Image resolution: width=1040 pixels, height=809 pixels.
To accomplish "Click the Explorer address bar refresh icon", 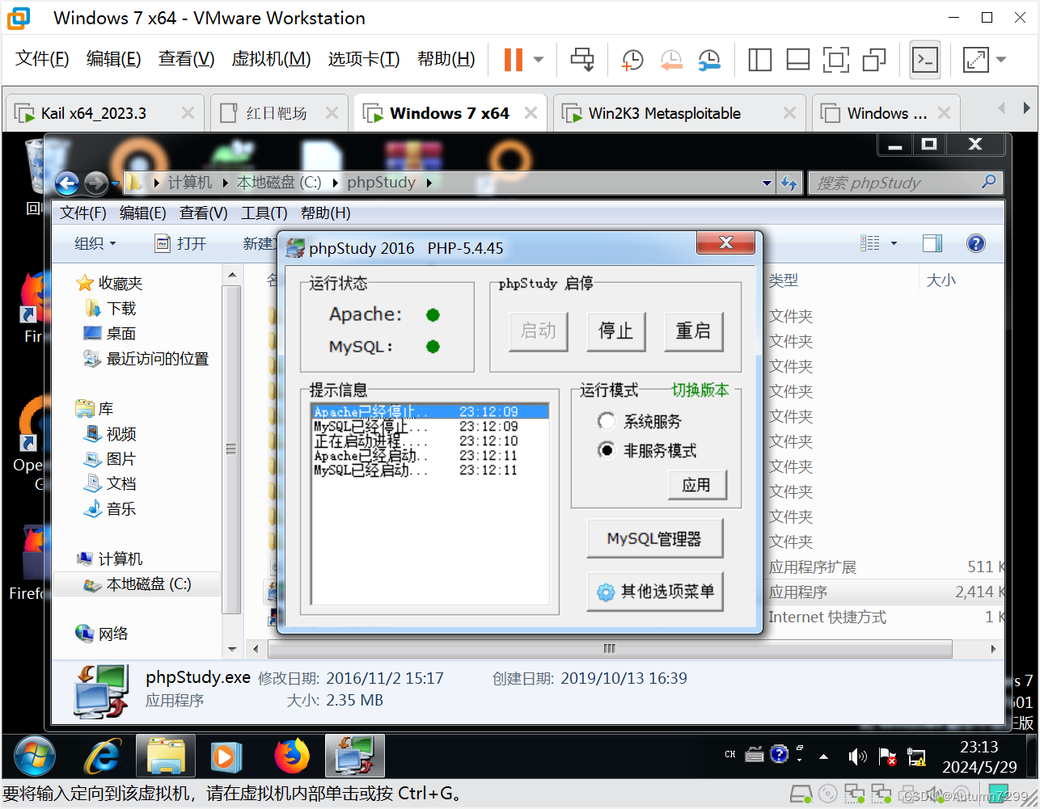I will click(x=789, y=183).
